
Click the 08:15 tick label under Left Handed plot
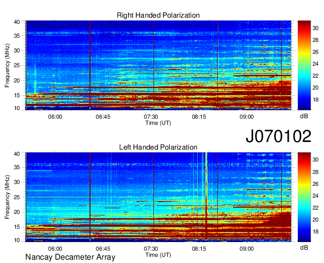pos(199,249)
